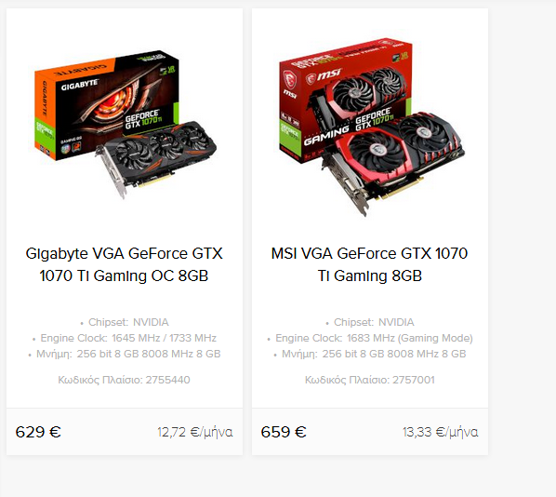This screenshot has width=556, height=497.
Task: Click Engine Clock 1683 MHz (Gaming Mode) spec
Action: pyautogui.click(x=370, y=338)
